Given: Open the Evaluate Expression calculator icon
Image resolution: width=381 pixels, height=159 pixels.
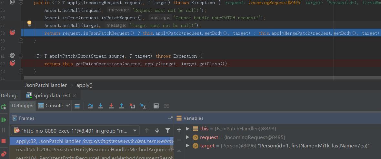Looking at the screenshot, I should pyautogui.click(x=156, y=106).
